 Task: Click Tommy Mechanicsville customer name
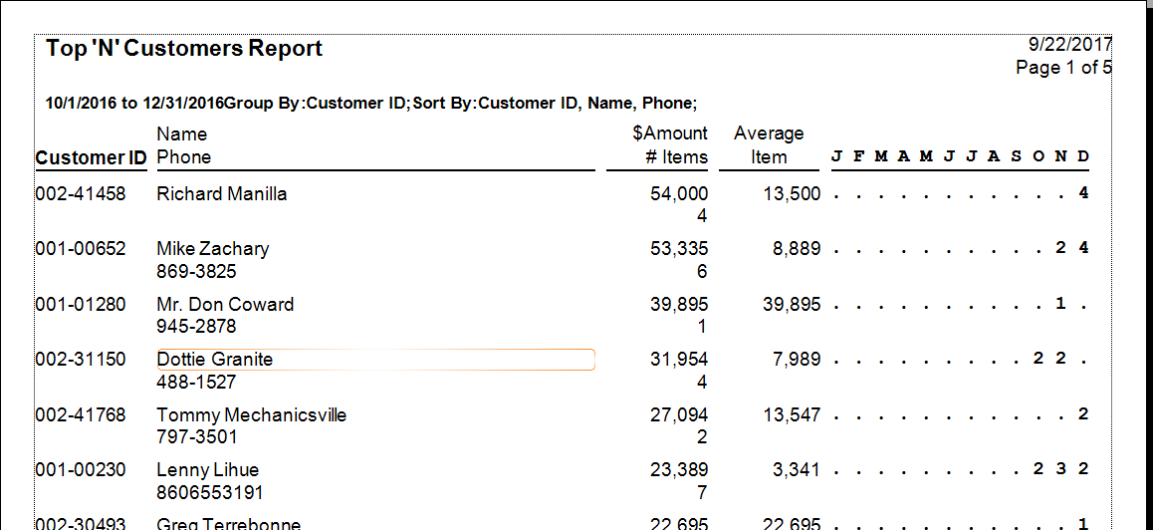(x=252, y=415)
